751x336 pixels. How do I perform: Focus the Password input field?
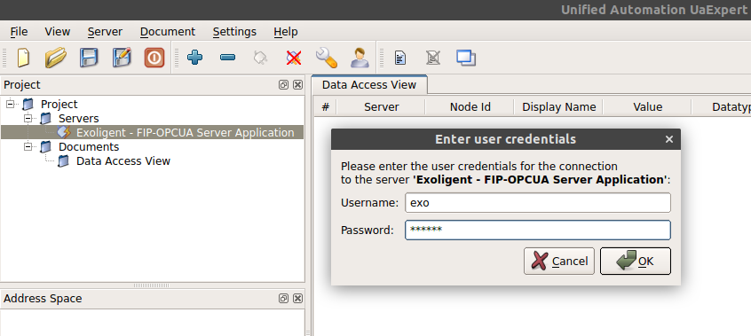click(x=537, y=230)
